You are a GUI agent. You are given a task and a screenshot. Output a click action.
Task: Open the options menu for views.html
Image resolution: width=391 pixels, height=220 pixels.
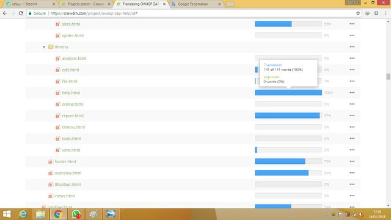352,196
